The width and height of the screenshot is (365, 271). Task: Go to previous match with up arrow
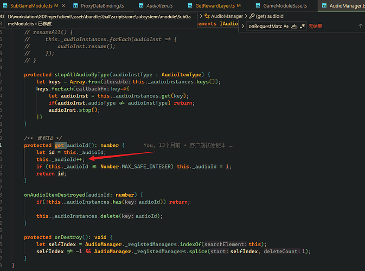(x=360, y=26)
